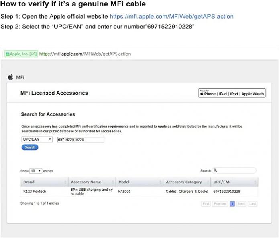Click the green lock Apple, Inc. certificate badge
The width and height of the screenshot is (279, 238).
point(21,54)
